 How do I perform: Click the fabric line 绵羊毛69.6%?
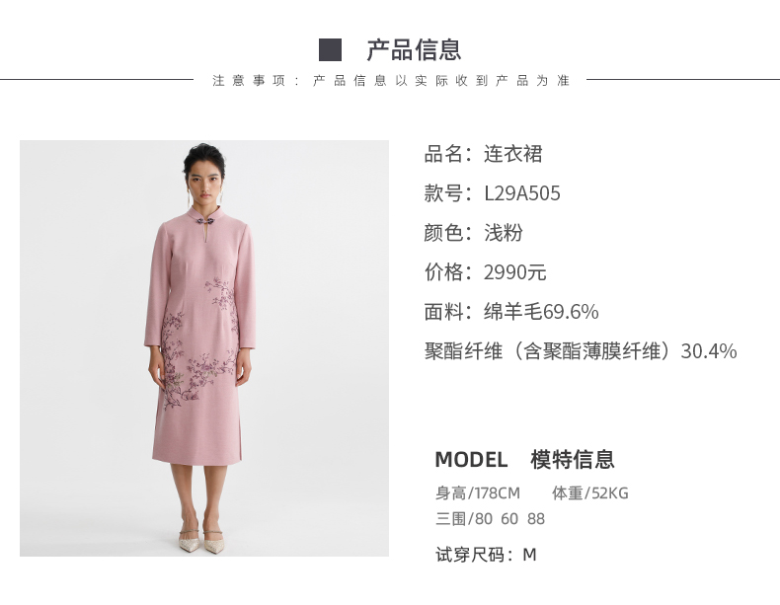pyautogui.click(x=541, y=312)
